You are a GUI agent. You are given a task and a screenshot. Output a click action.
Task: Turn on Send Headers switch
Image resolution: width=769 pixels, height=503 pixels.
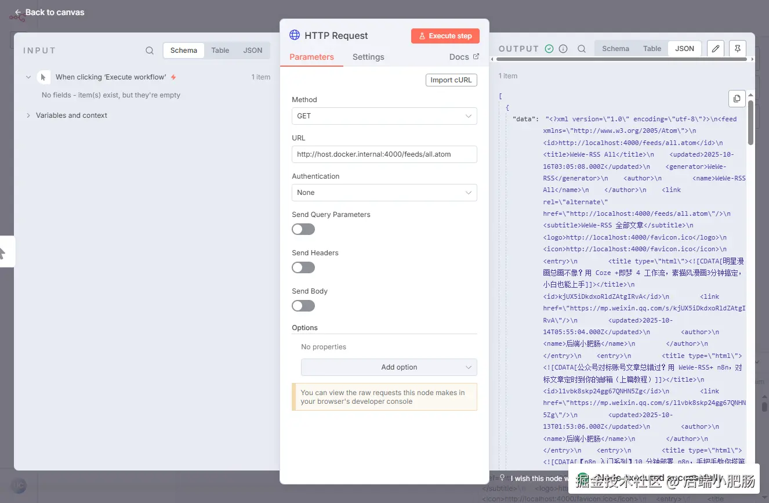coord(303,267)
